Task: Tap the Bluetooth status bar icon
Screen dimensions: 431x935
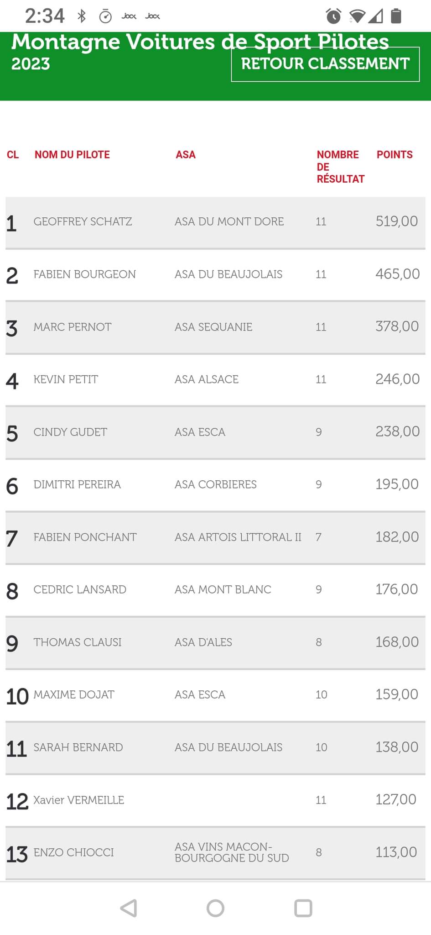Action: point(82,16)
